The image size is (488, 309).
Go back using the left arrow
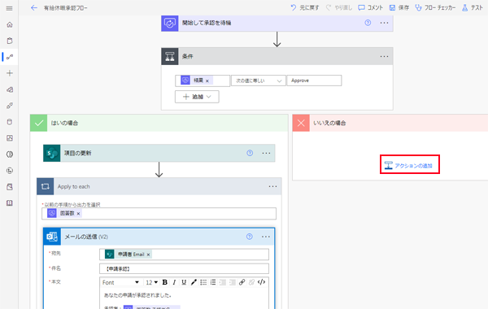(x=34, y=8)
